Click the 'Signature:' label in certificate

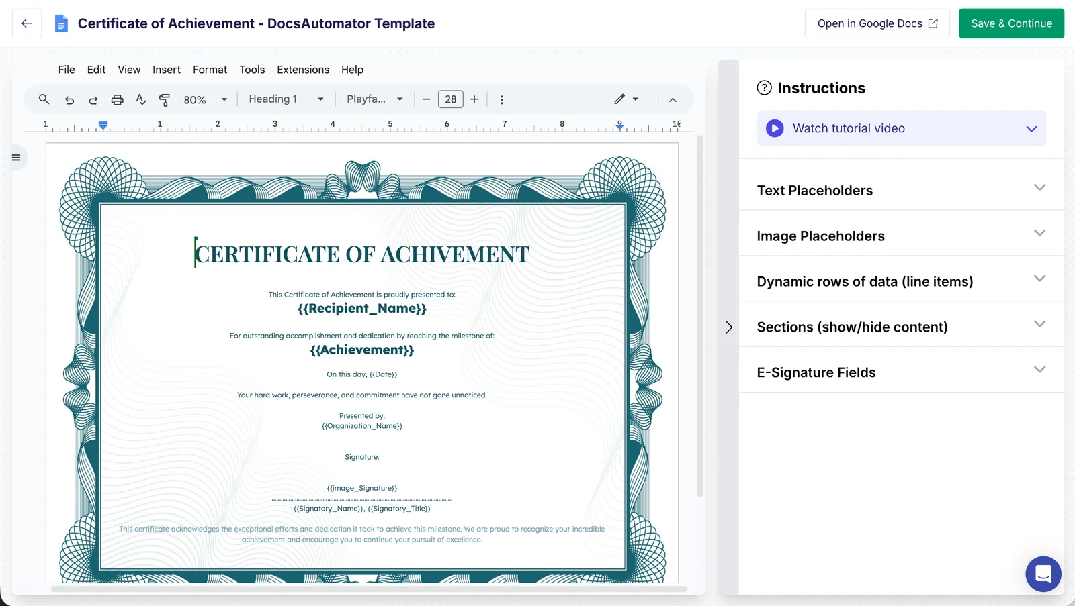[x=362, y=457]
